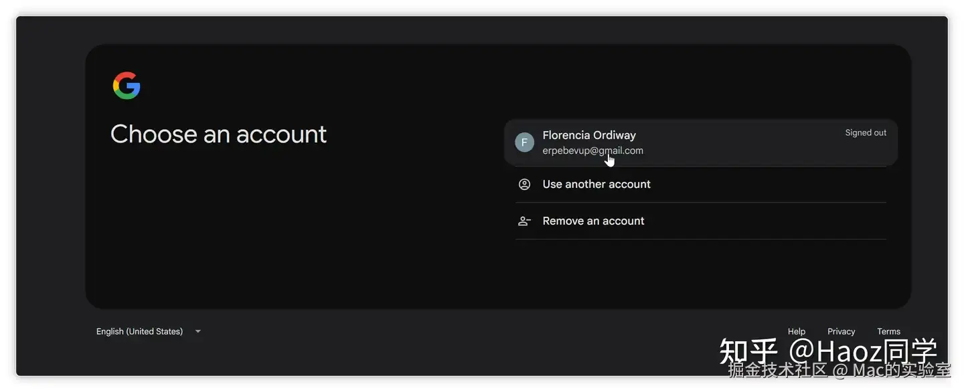Open the English (United States) language dropdown
The height and width of the screenshot is (392, 964).
coord(149,331)
